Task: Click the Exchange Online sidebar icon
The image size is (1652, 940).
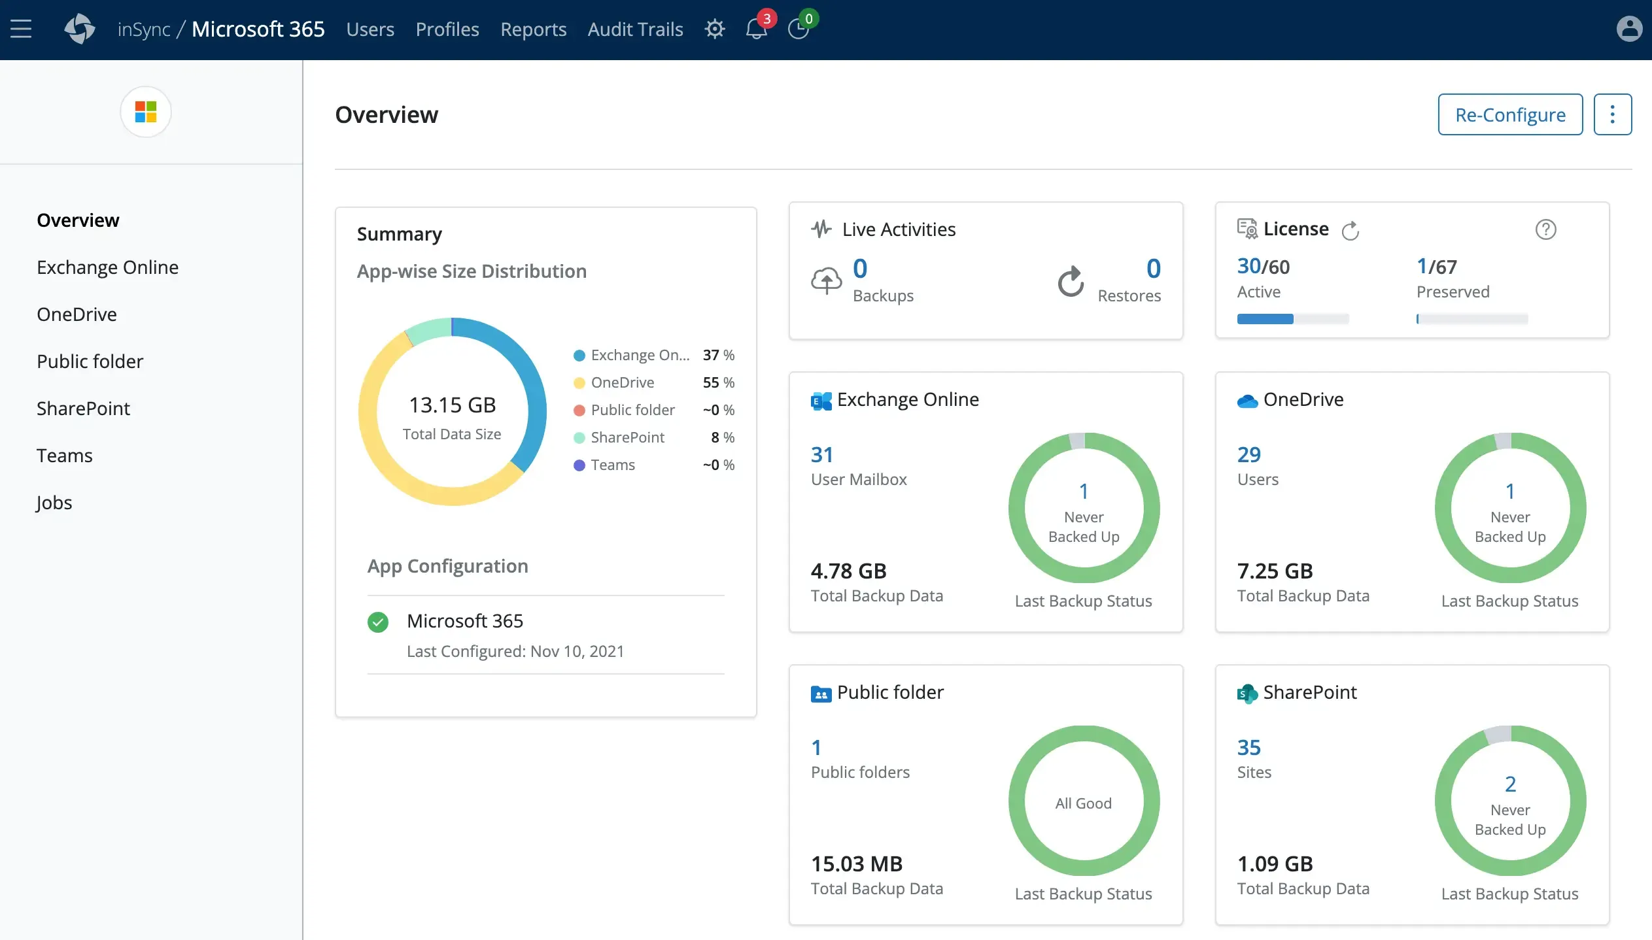Action: [108, 267]
